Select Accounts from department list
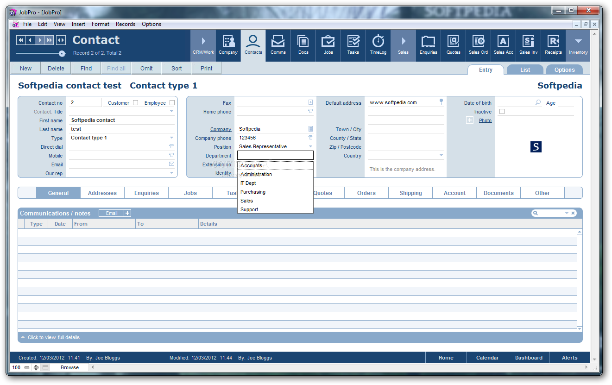The width and height of the screenshot is (612, 385). [x=275, y=165]
